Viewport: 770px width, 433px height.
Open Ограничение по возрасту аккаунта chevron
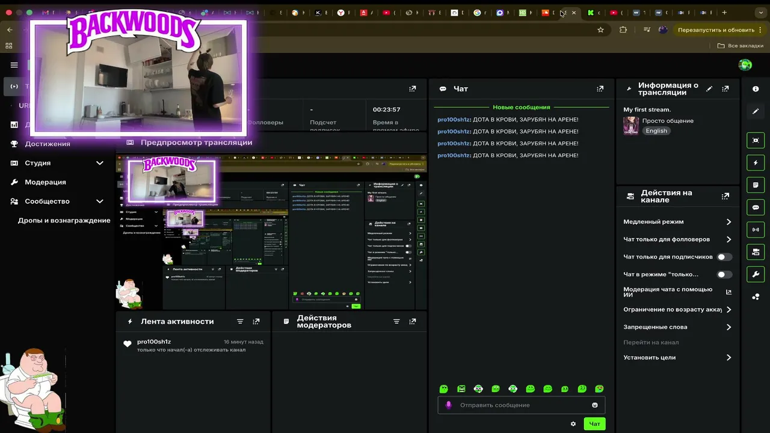728,310
